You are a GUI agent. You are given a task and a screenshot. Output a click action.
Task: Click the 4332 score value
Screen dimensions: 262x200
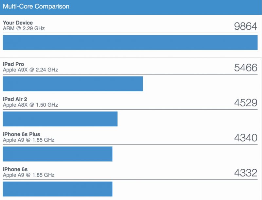[245, 173]
